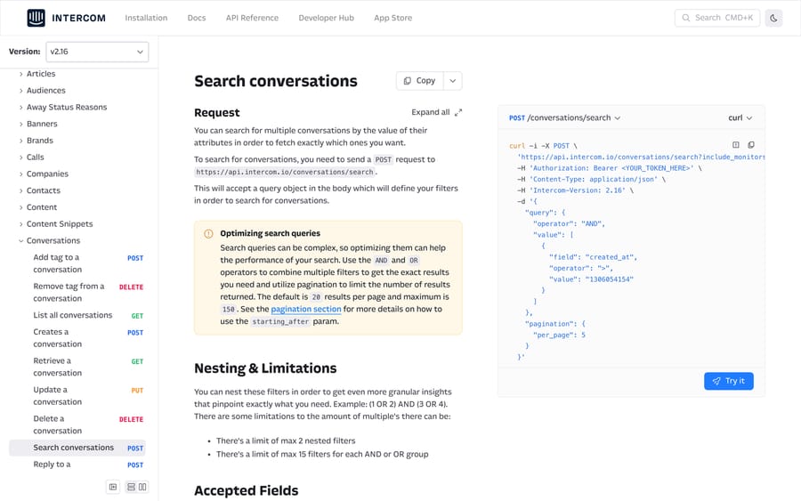Expand the Calls section
The width and height of the screenshot is (801, 501).
pos(31,158)
